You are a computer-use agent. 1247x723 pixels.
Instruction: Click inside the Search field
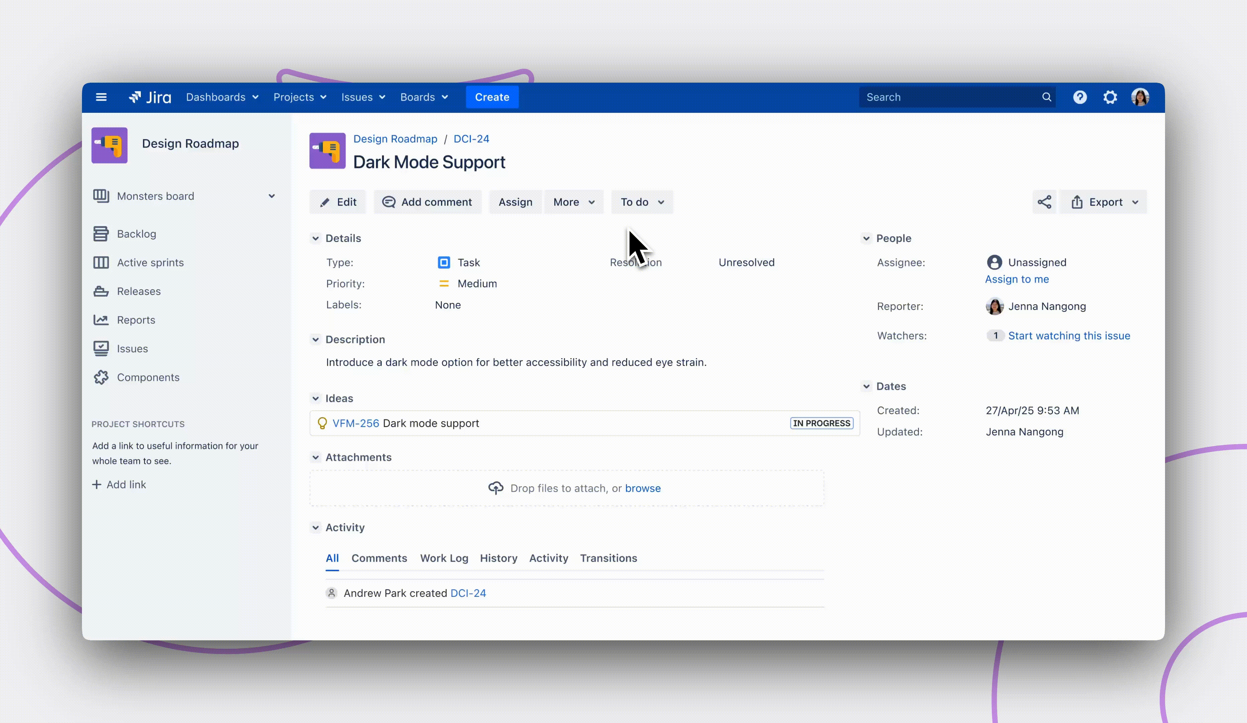click(955, 97)
